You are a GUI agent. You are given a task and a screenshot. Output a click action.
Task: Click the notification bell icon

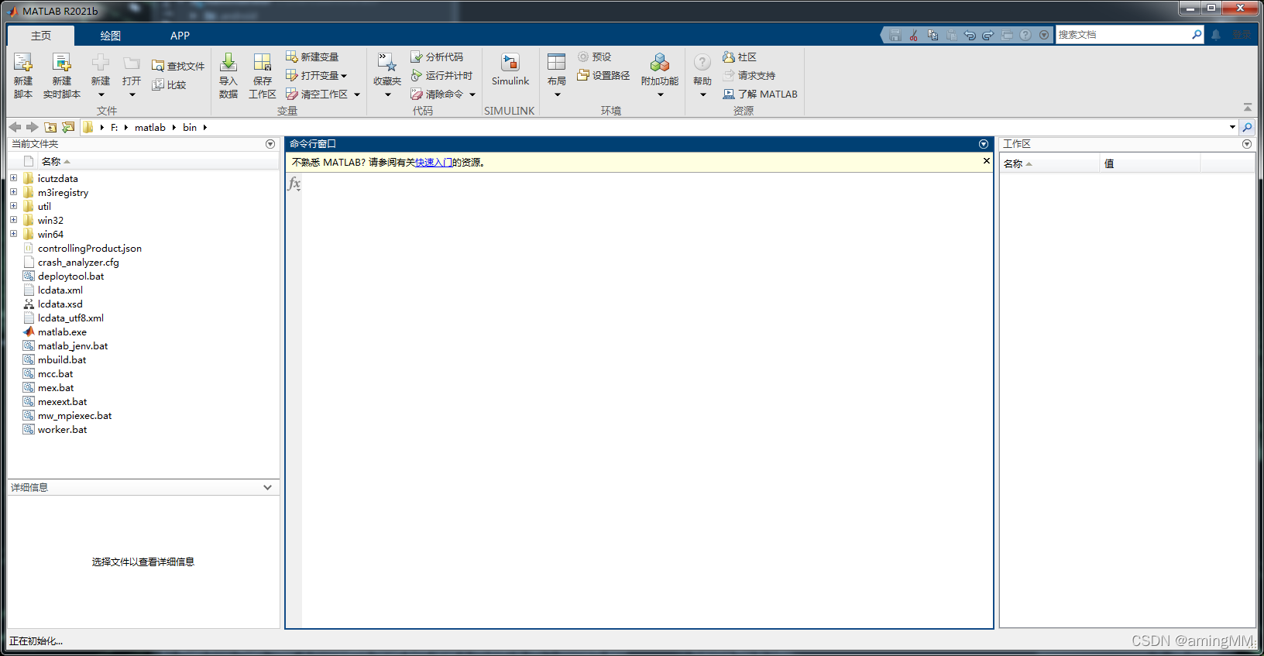1216,35
